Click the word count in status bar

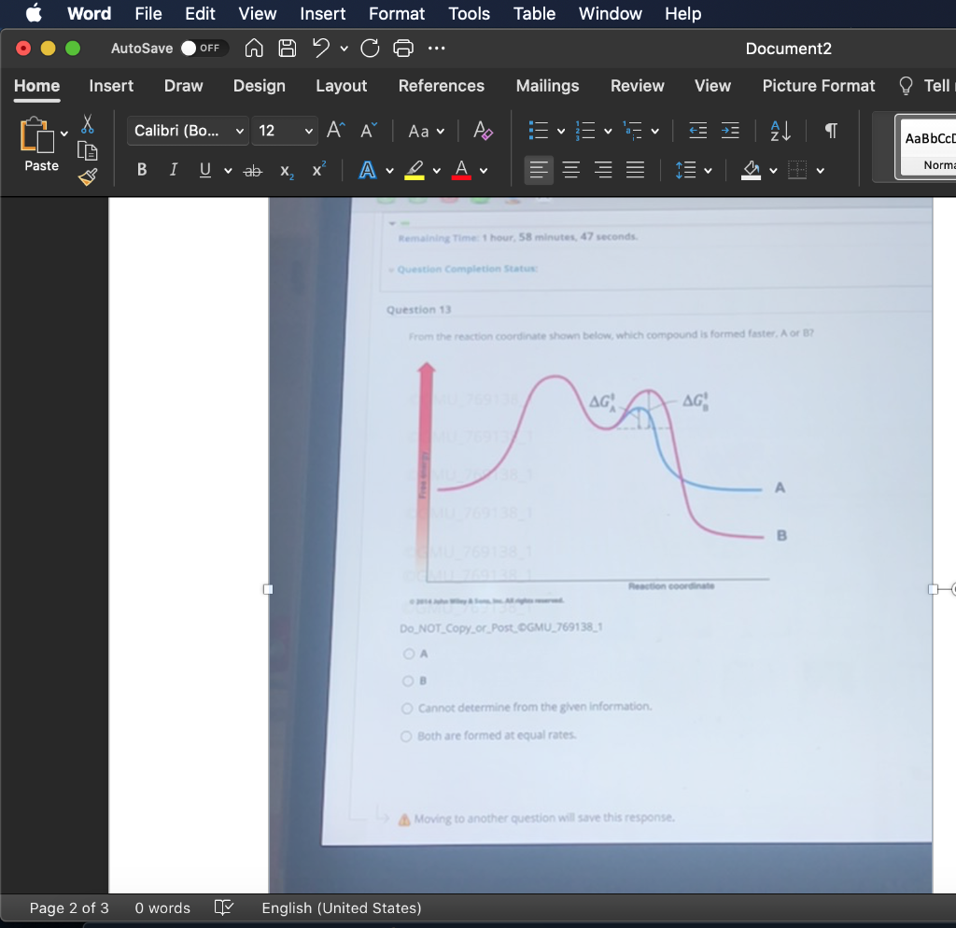162,907
